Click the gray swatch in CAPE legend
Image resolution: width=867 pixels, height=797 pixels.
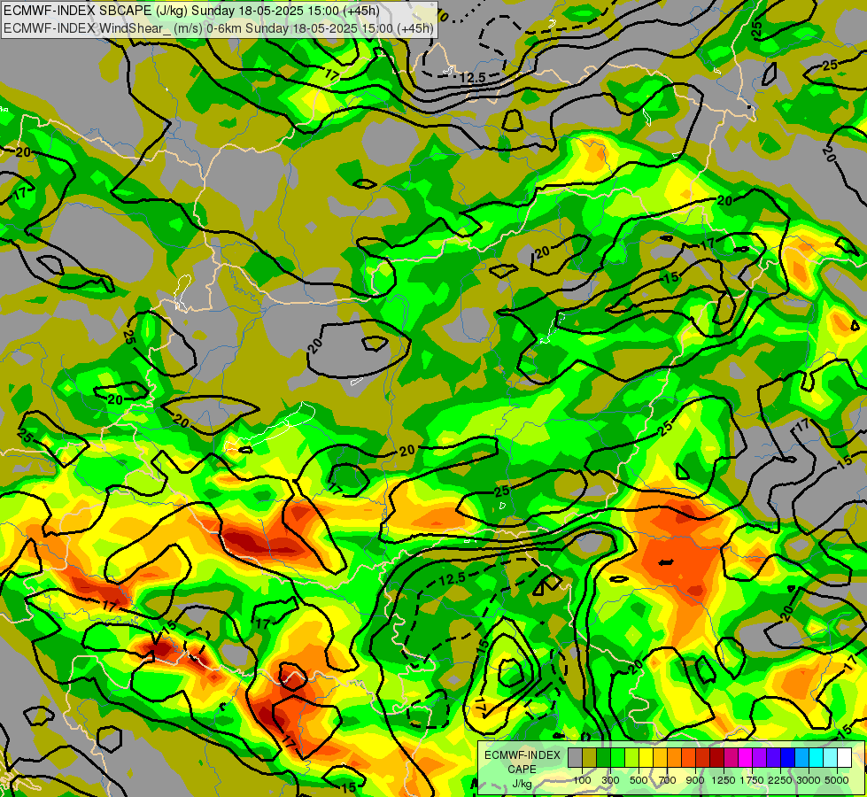pyautogui.click(x=575, y=758)
